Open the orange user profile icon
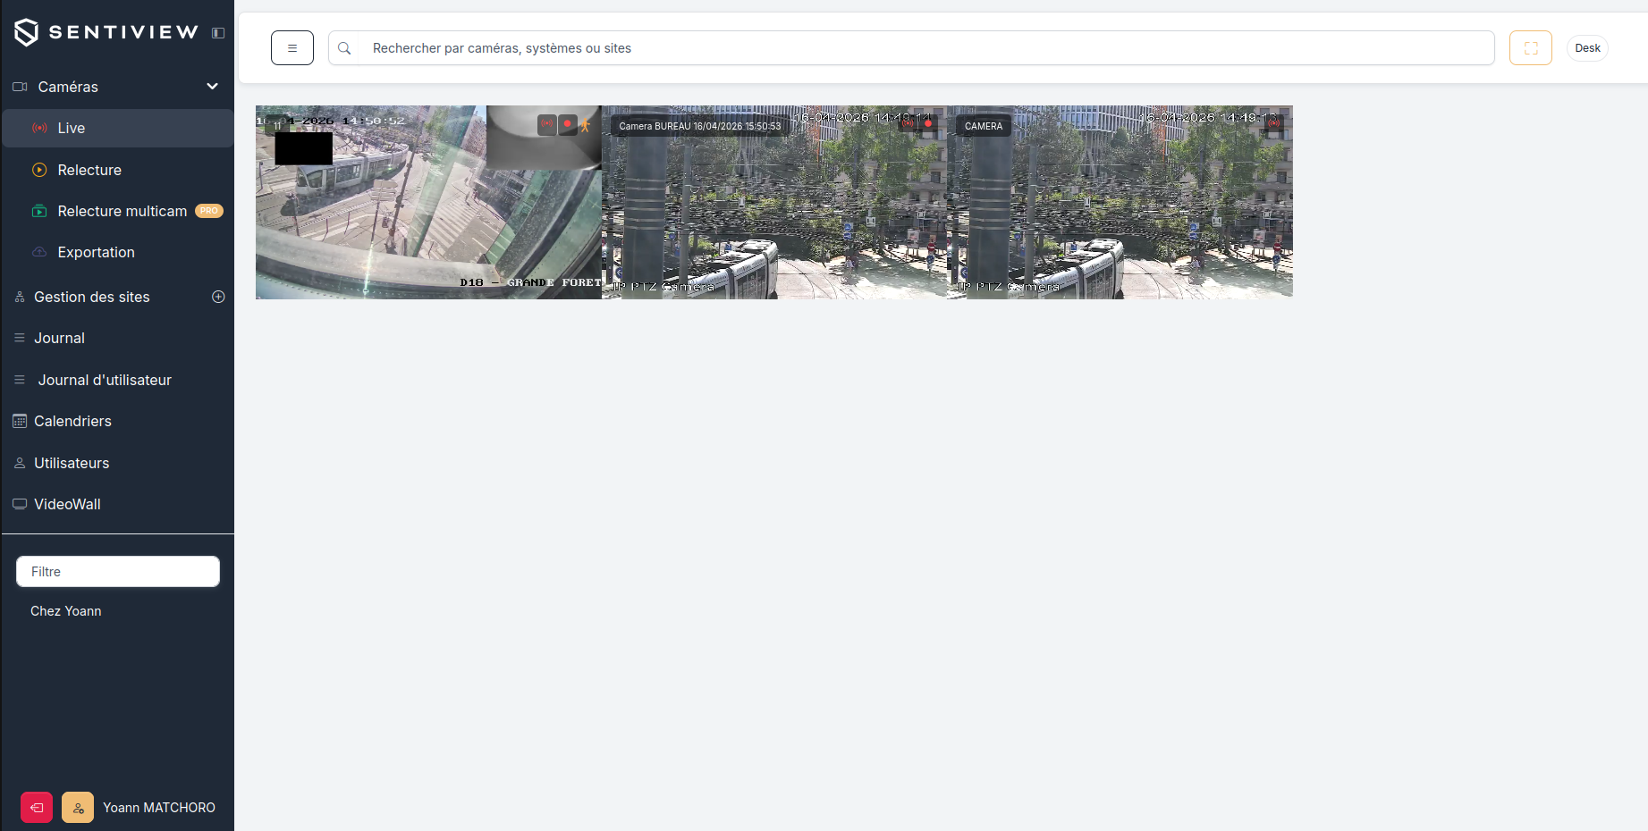This screenshot has width=1648, height=831. (78, 808)
